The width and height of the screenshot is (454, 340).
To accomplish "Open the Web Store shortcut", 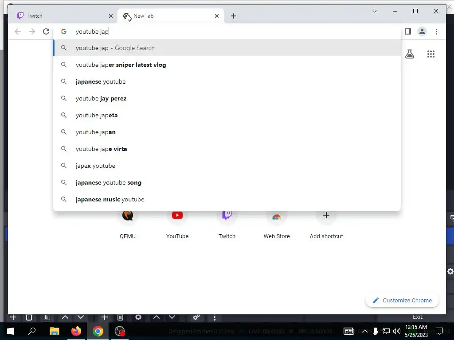I will coord(277,225).
